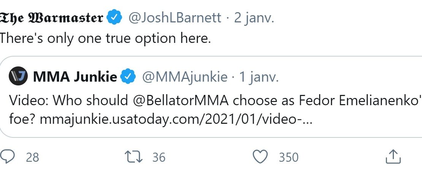Click the tweet text "There's only one true option"

[88, 38]
